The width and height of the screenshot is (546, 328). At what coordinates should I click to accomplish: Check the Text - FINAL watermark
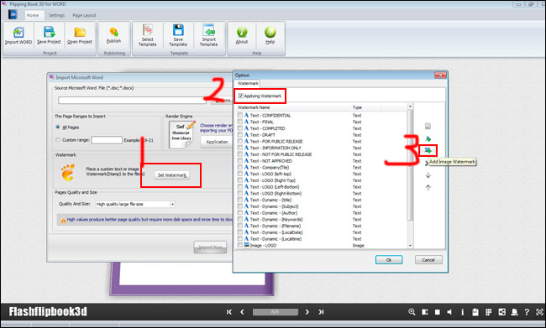(x=240, y=122)
